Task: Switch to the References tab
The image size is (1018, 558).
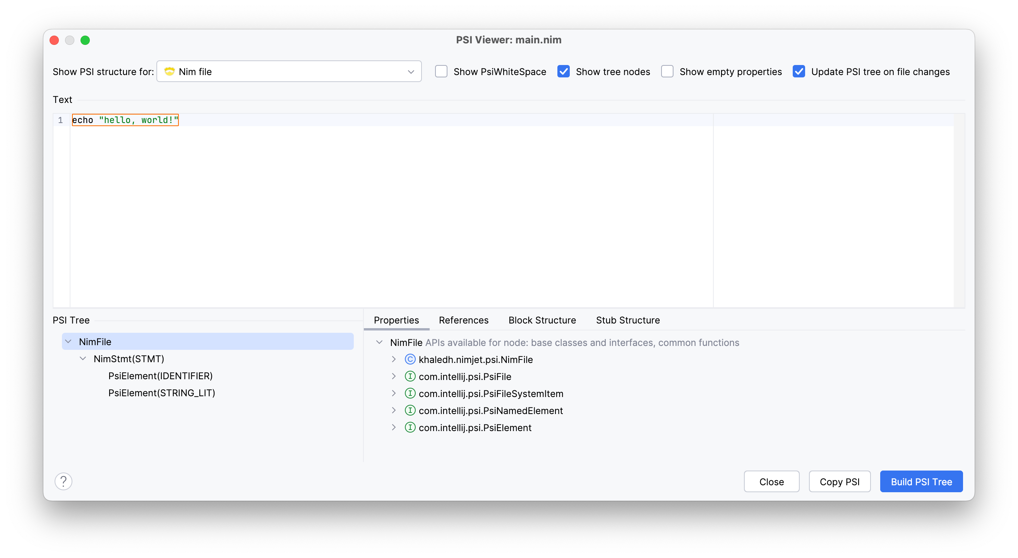Action: pyautogui.click(x=464, y=320)
